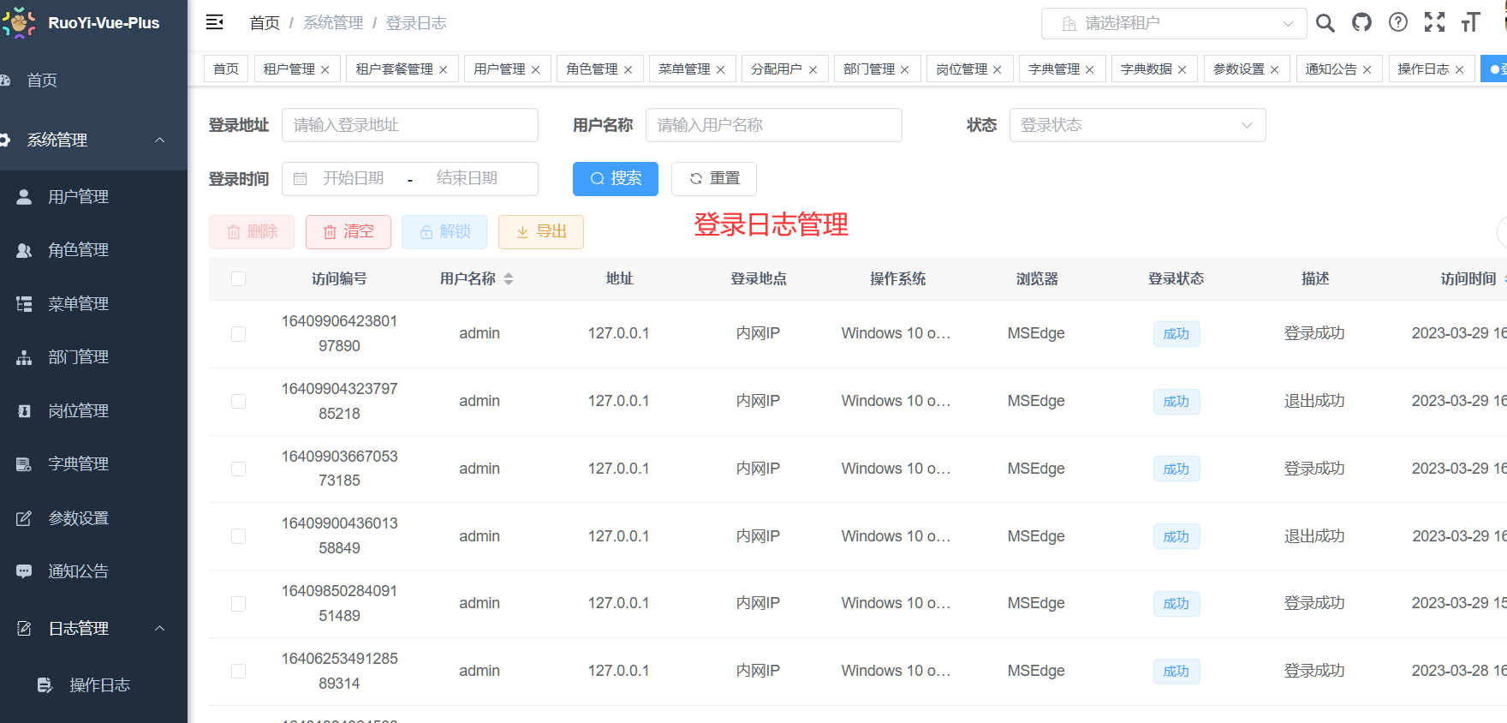The height and width of the screenshot is (723, 1507).
Task: Open the help question-mark icon
Action: pos(1398,22)
